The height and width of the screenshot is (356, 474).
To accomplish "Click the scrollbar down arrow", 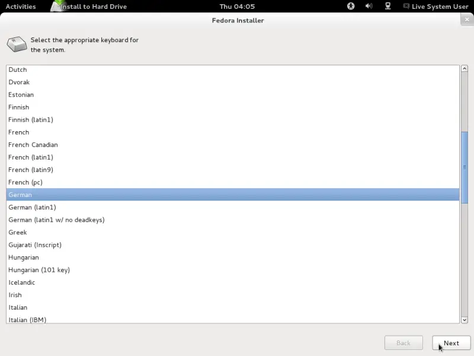I will point(465,320).
